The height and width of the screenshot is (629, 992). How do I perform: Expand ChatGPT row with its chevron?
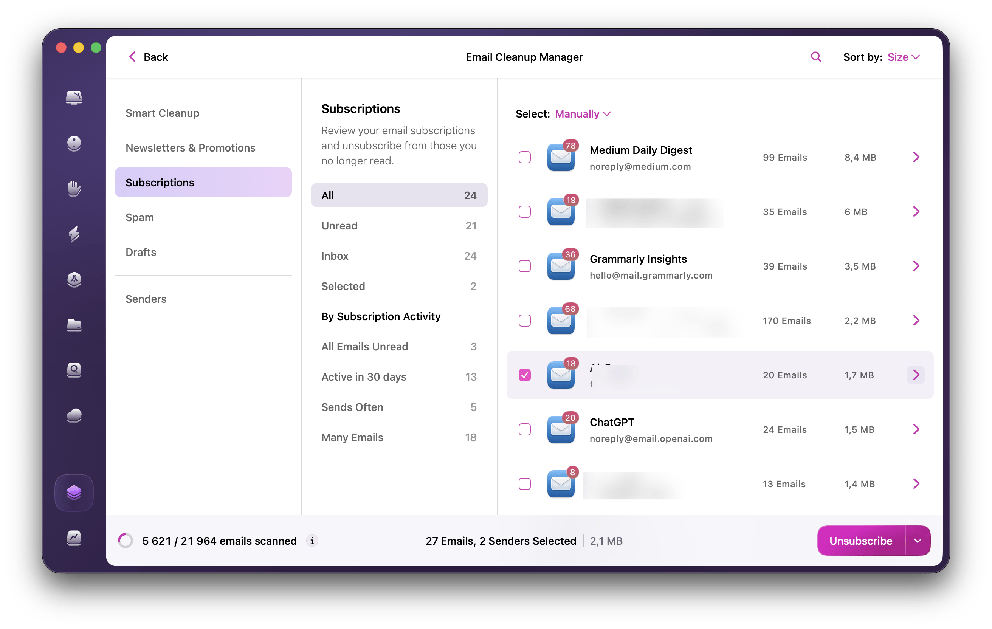(x=916, y=429)
